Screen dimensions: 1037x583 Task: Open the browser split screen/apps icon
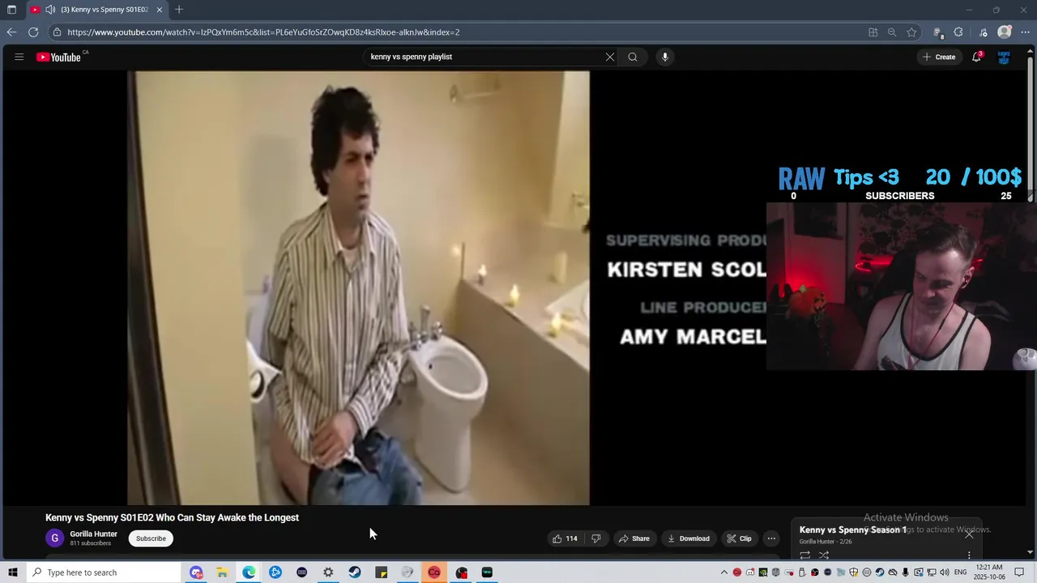873,32
